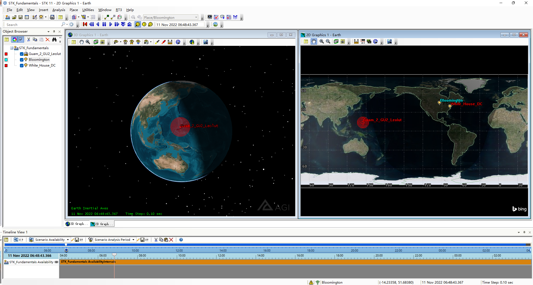Screen dimensions: 533x285
Task: Switch to the 3D Graphics tab
Action: tap(77, 224)
